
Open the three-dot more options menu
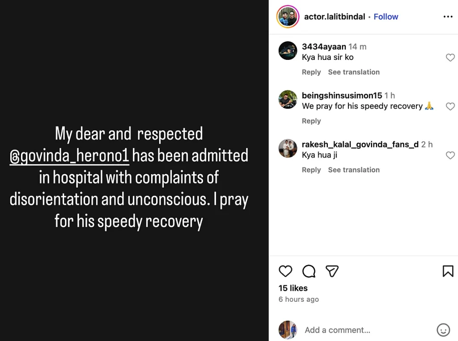coord(448,17)
